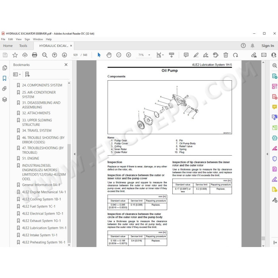Viewport: 278px width, 278px height.
Task: Open attachments paperclip panel
Action: point(4,89)
